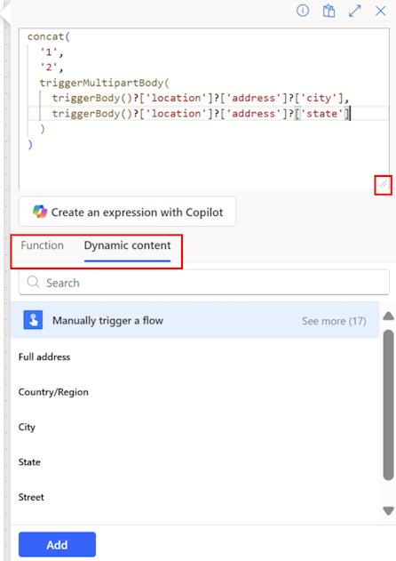Image resolution: width=396 pixels, height=561 pixels.
Task: Expand See more (17) items
Action: click(334, 321)
